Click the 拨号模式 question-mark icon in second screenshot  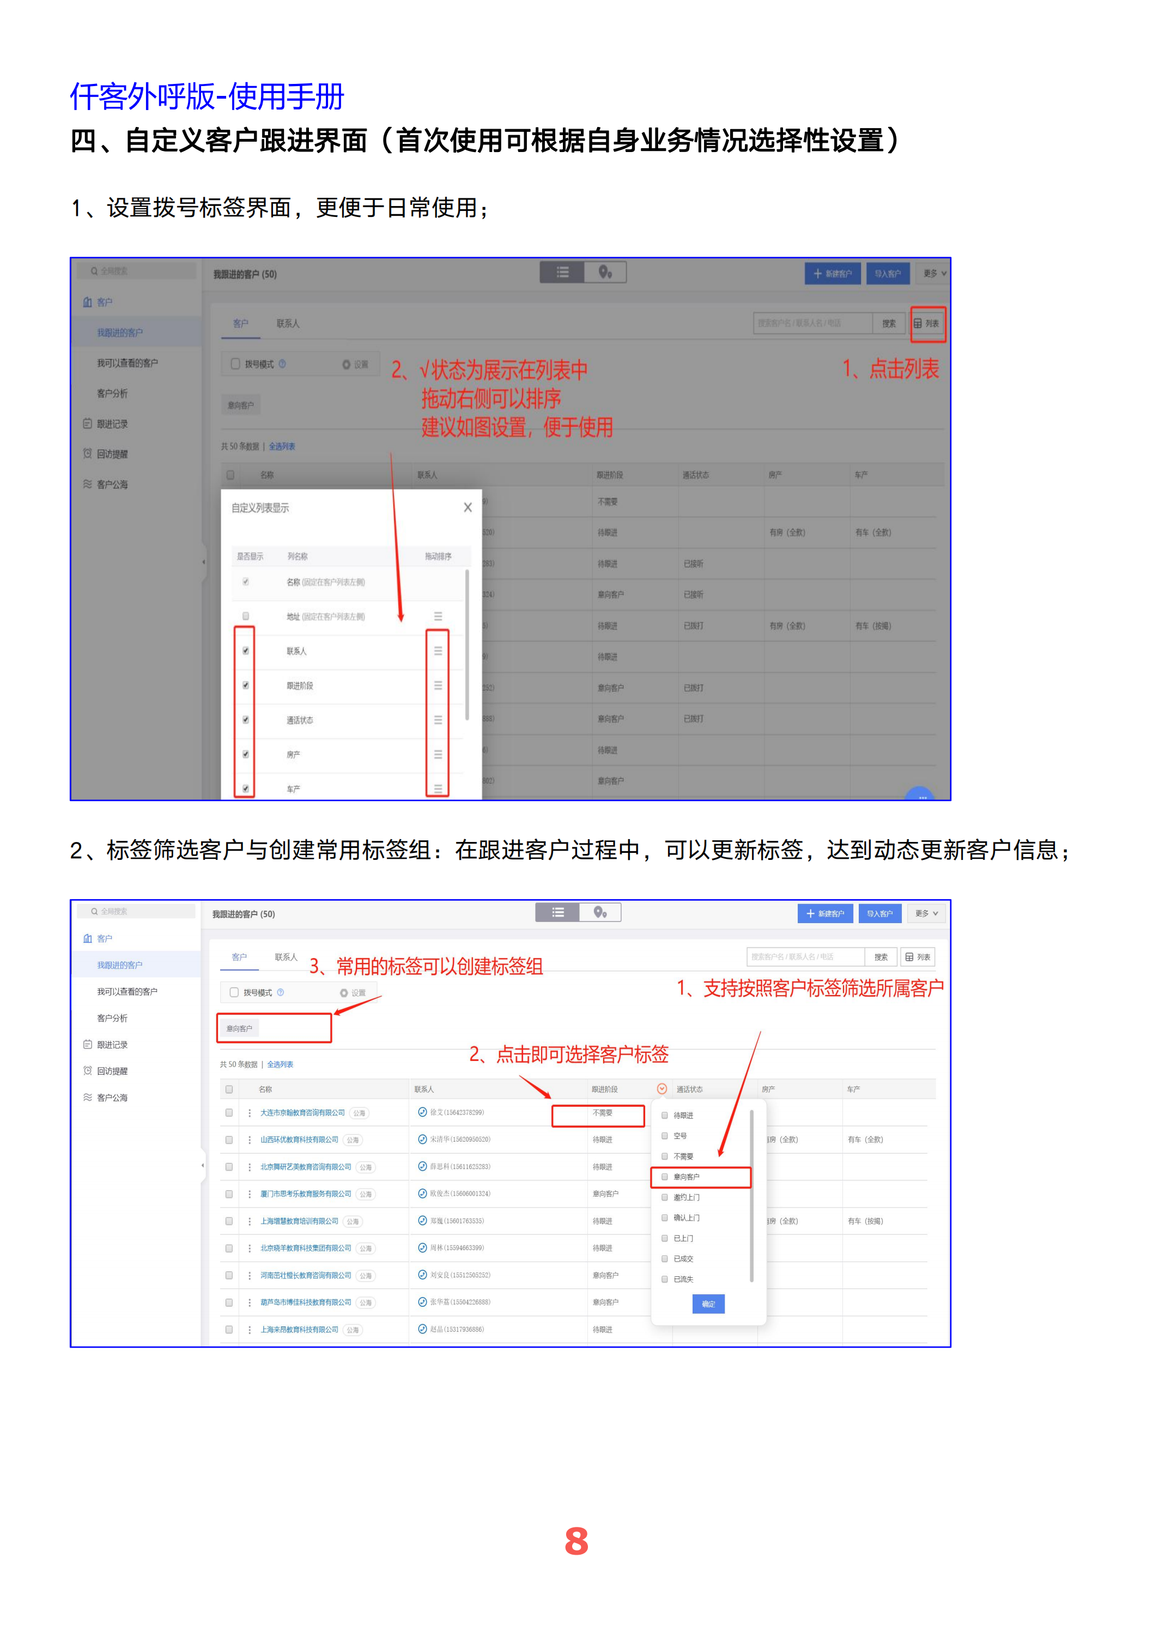pos(281,992)
